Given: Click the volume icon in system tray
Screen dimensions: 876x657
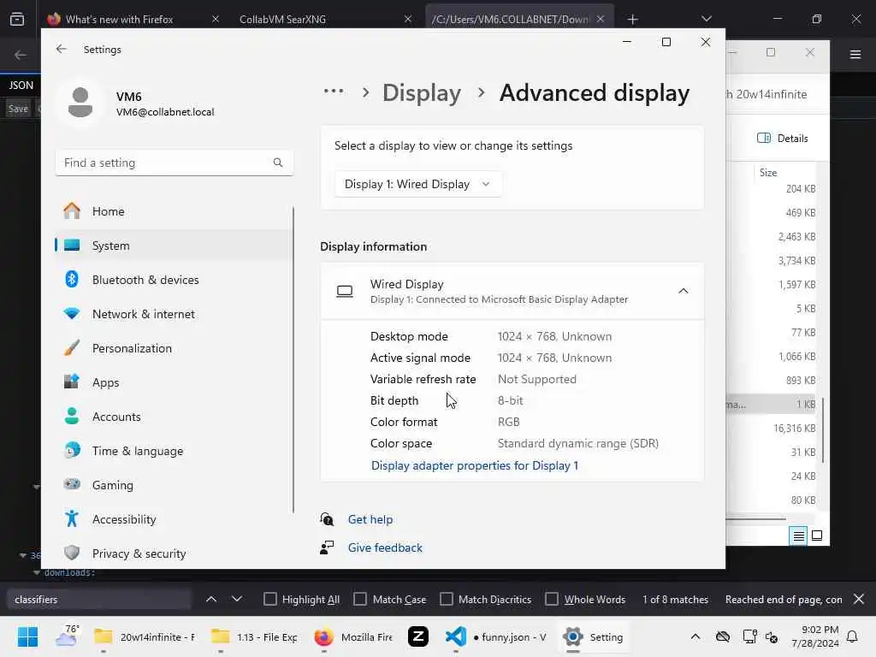Looking at the screenshot, I should [772, 636].
